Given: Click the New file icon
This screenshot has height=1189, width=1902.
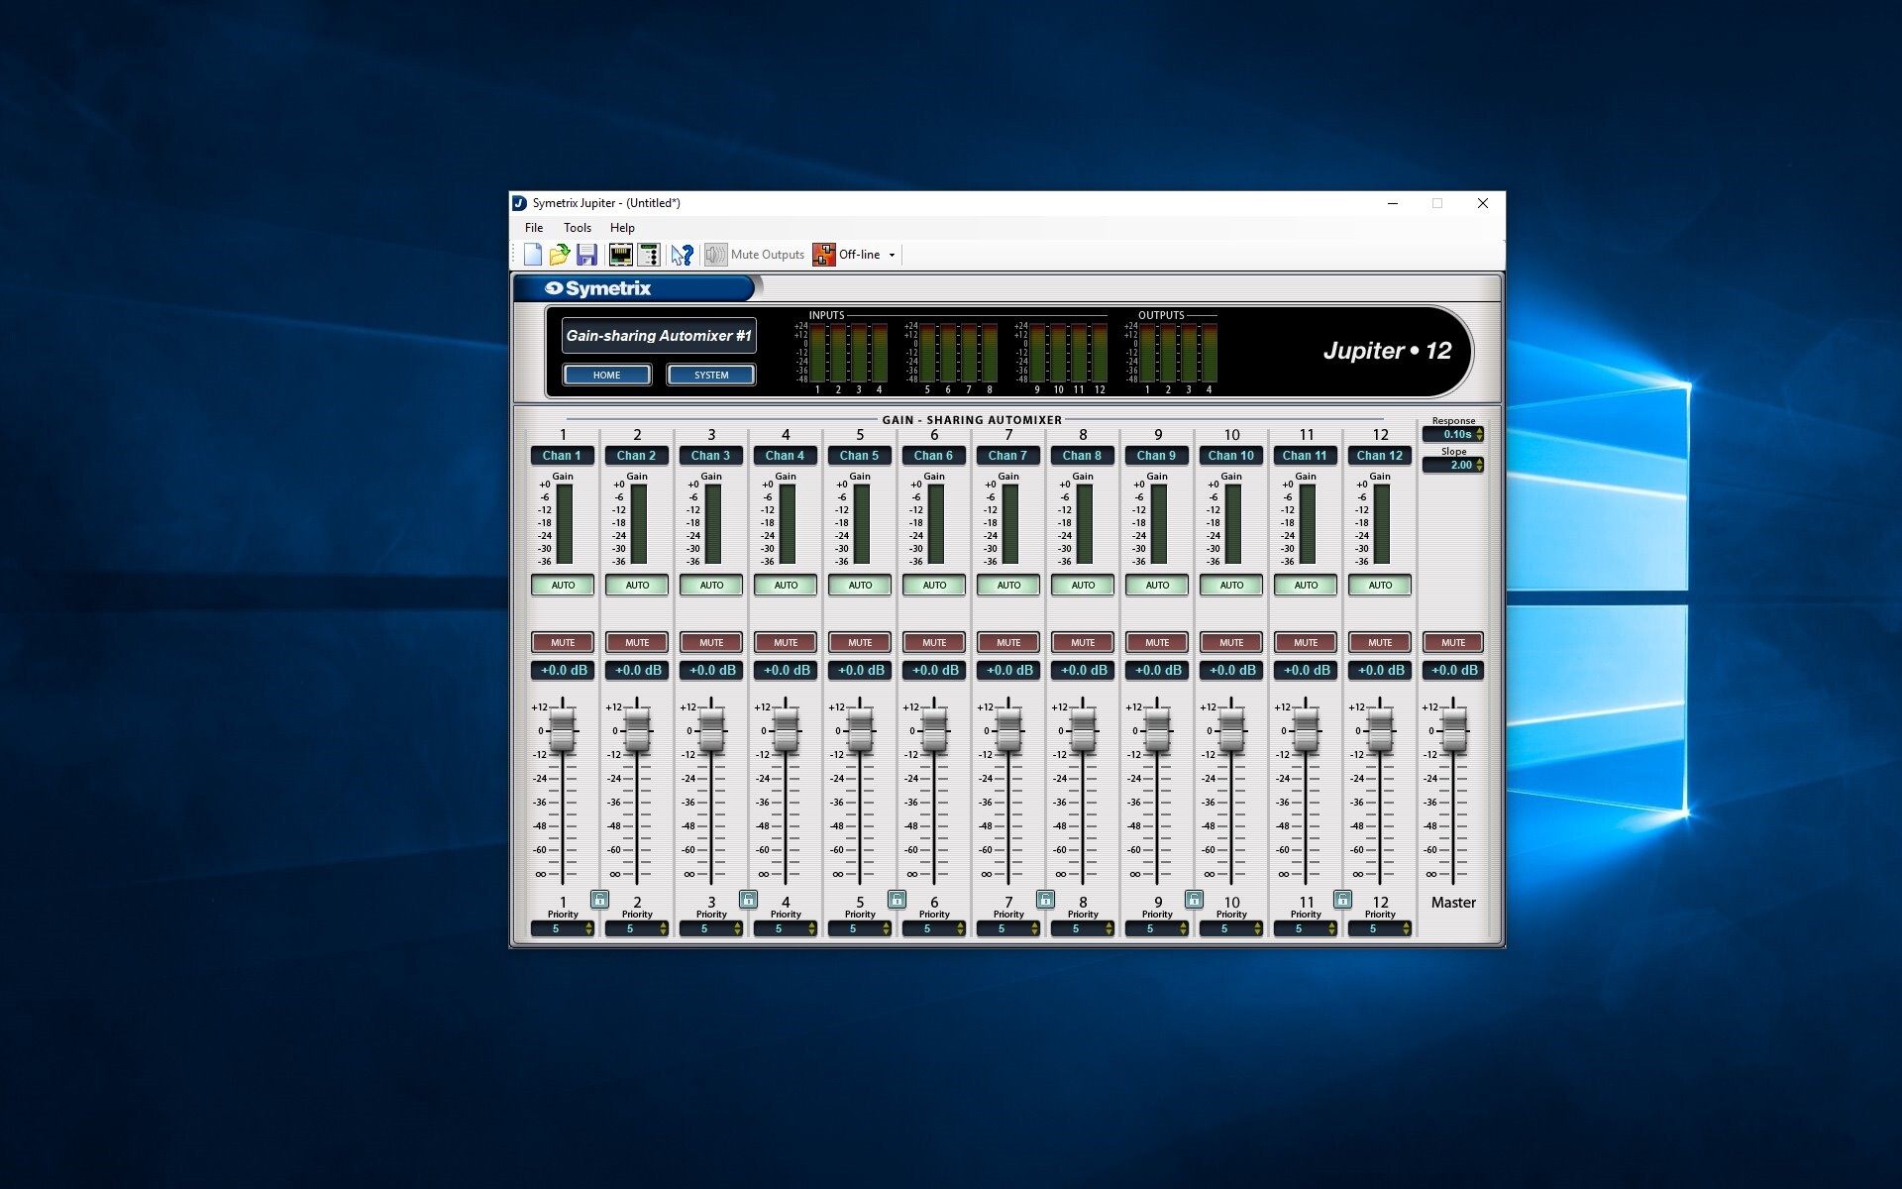Looking at the screenshot, I should coord(533,255).
